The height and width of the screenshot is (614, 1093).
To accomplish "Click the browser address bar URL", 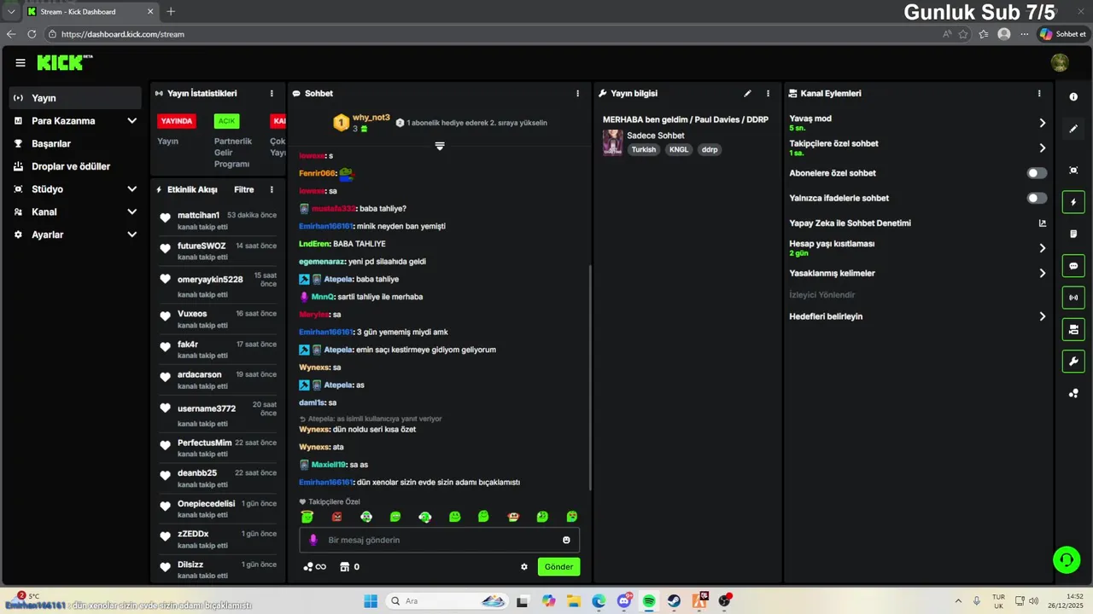I will (123, 34).
